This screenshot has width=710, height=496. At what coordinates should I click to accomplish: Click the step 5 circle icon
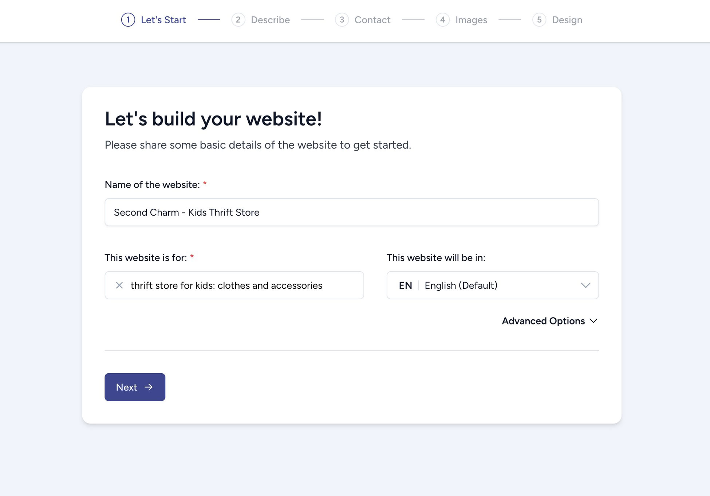coord(539,20)
